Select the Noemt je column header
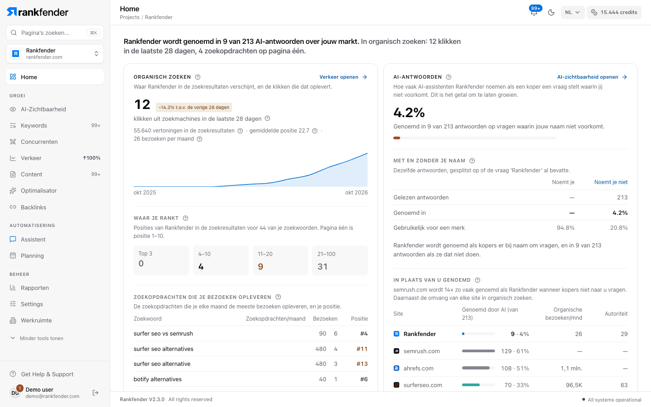The height and width of the screenshot is (407, 651). pos(563,182)
